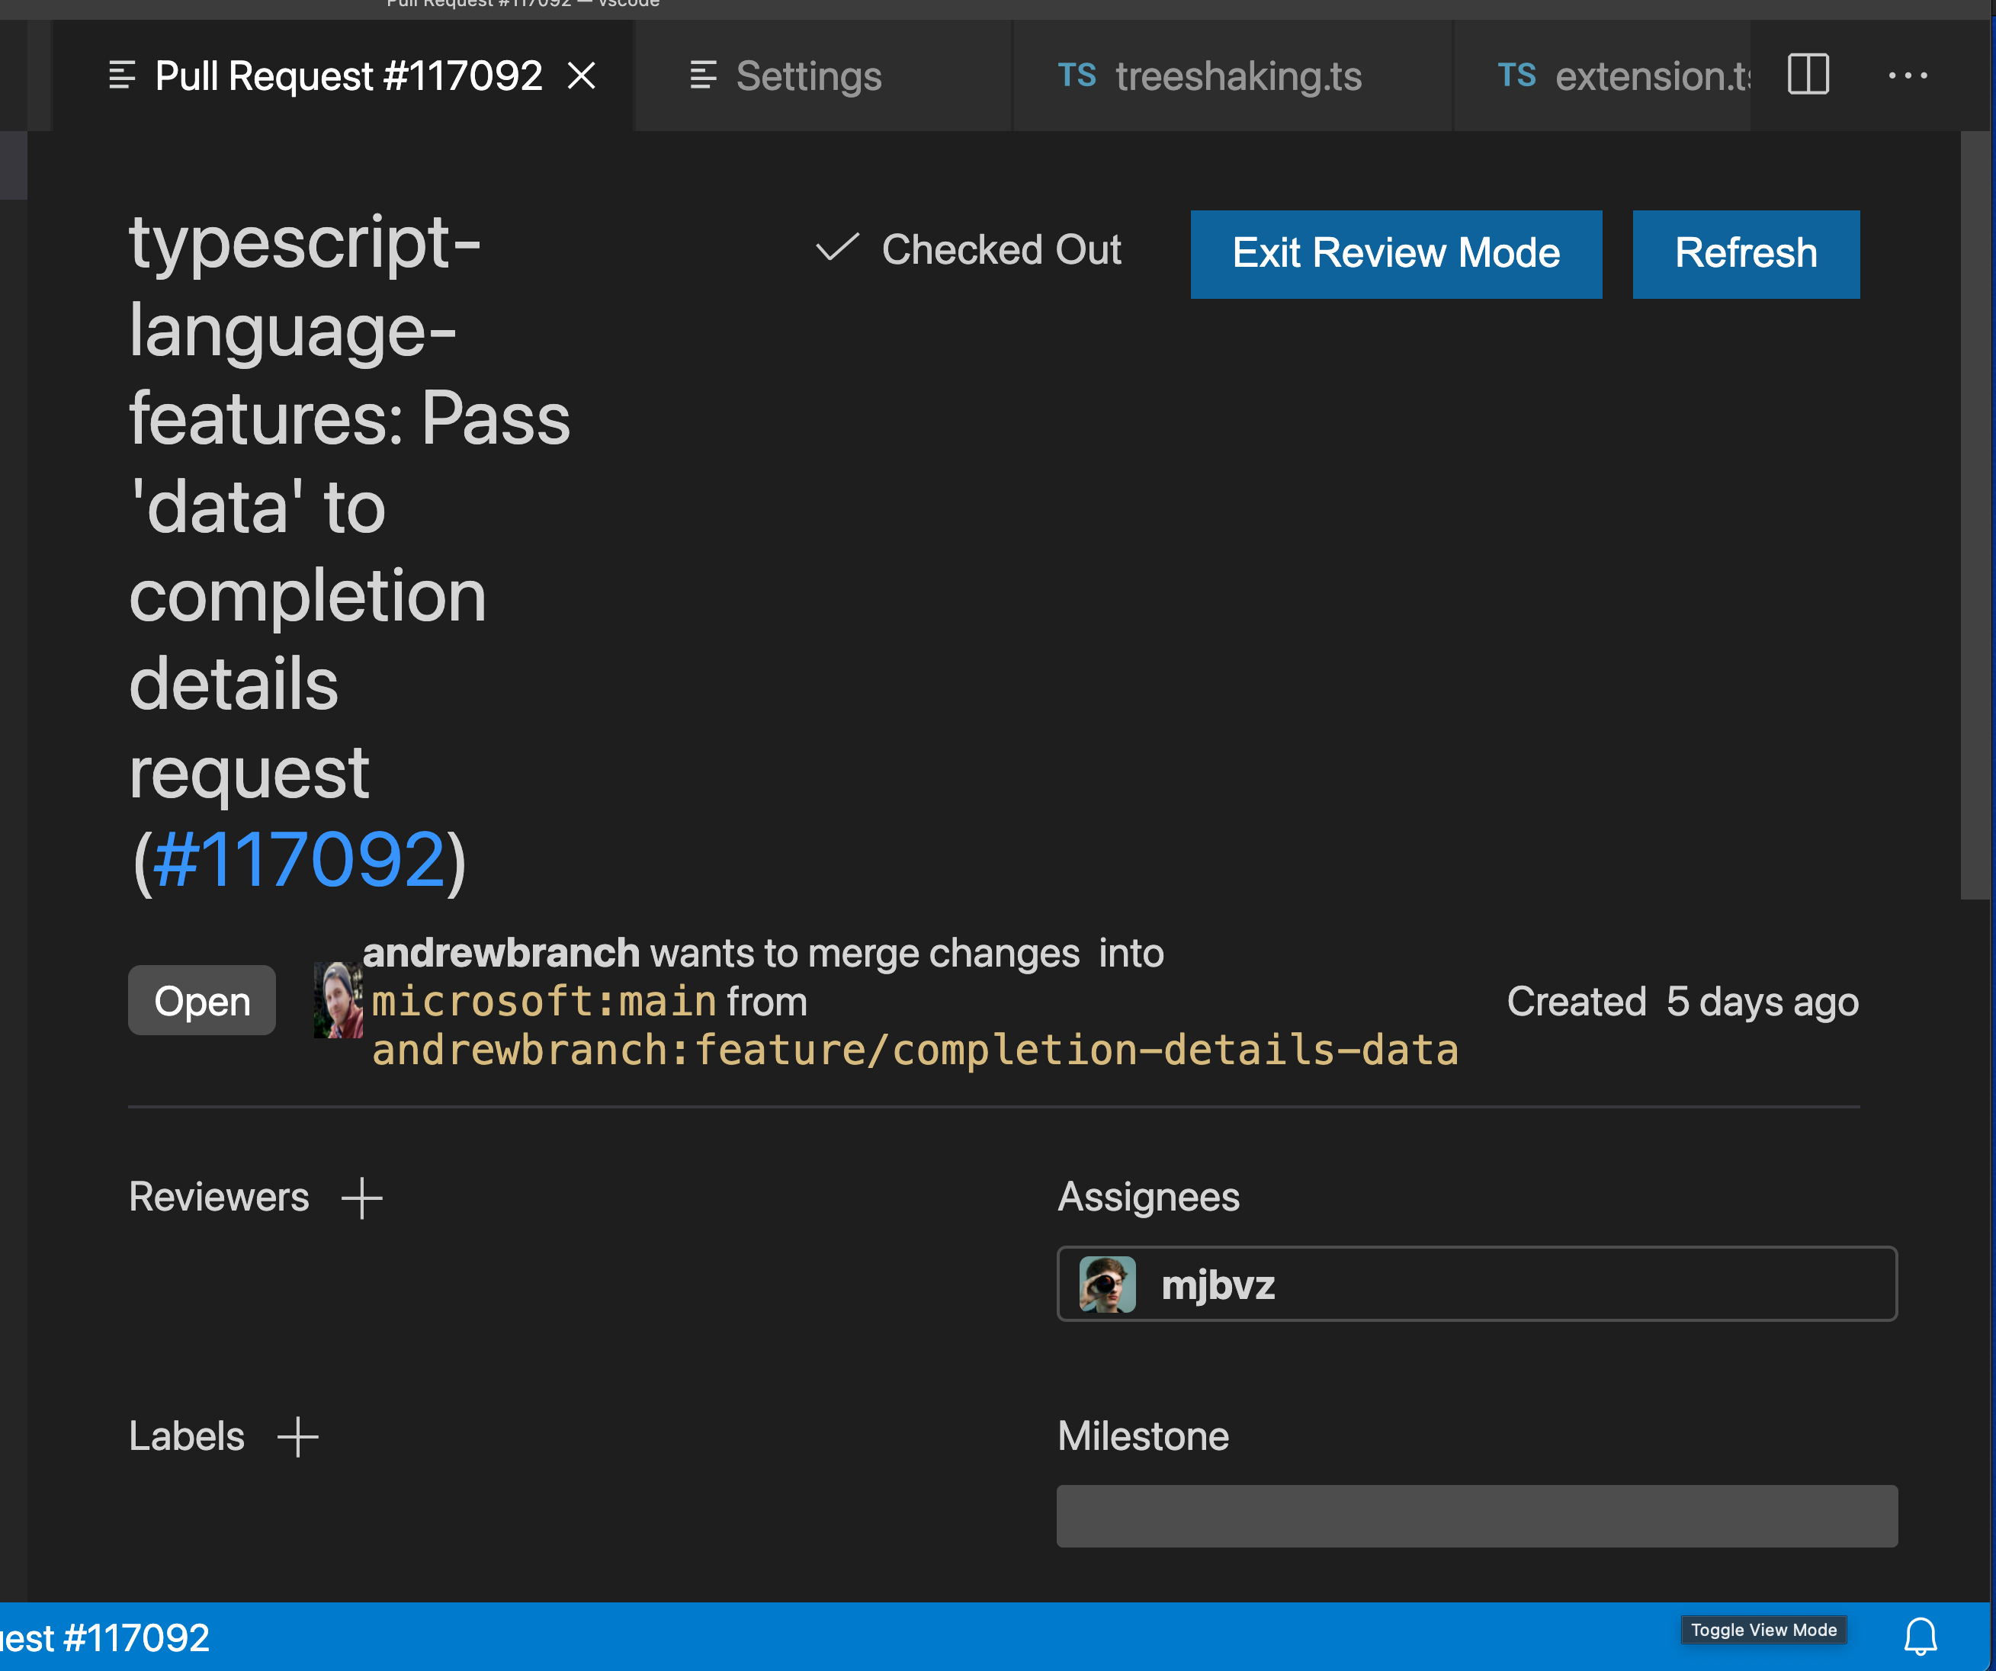Click the Checked Out indicator

click(x=968, y=250)
